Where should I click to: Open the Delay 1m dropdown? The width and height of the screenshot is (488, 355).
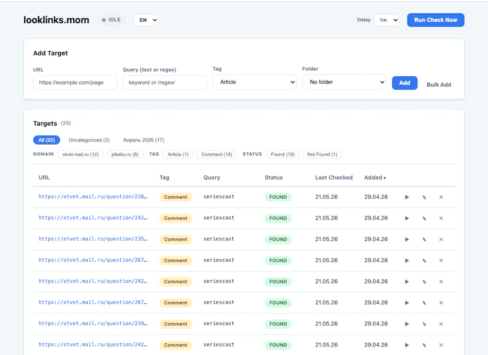coord(387,20)
